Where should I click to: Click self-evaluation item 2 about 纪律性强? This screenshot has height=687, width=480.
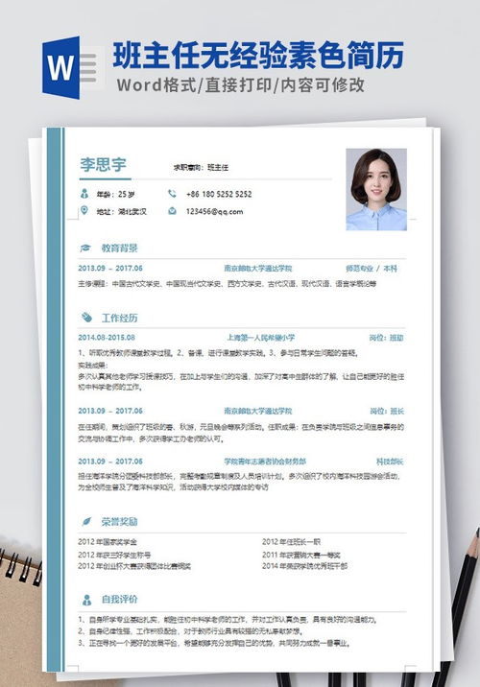[191, 631]
